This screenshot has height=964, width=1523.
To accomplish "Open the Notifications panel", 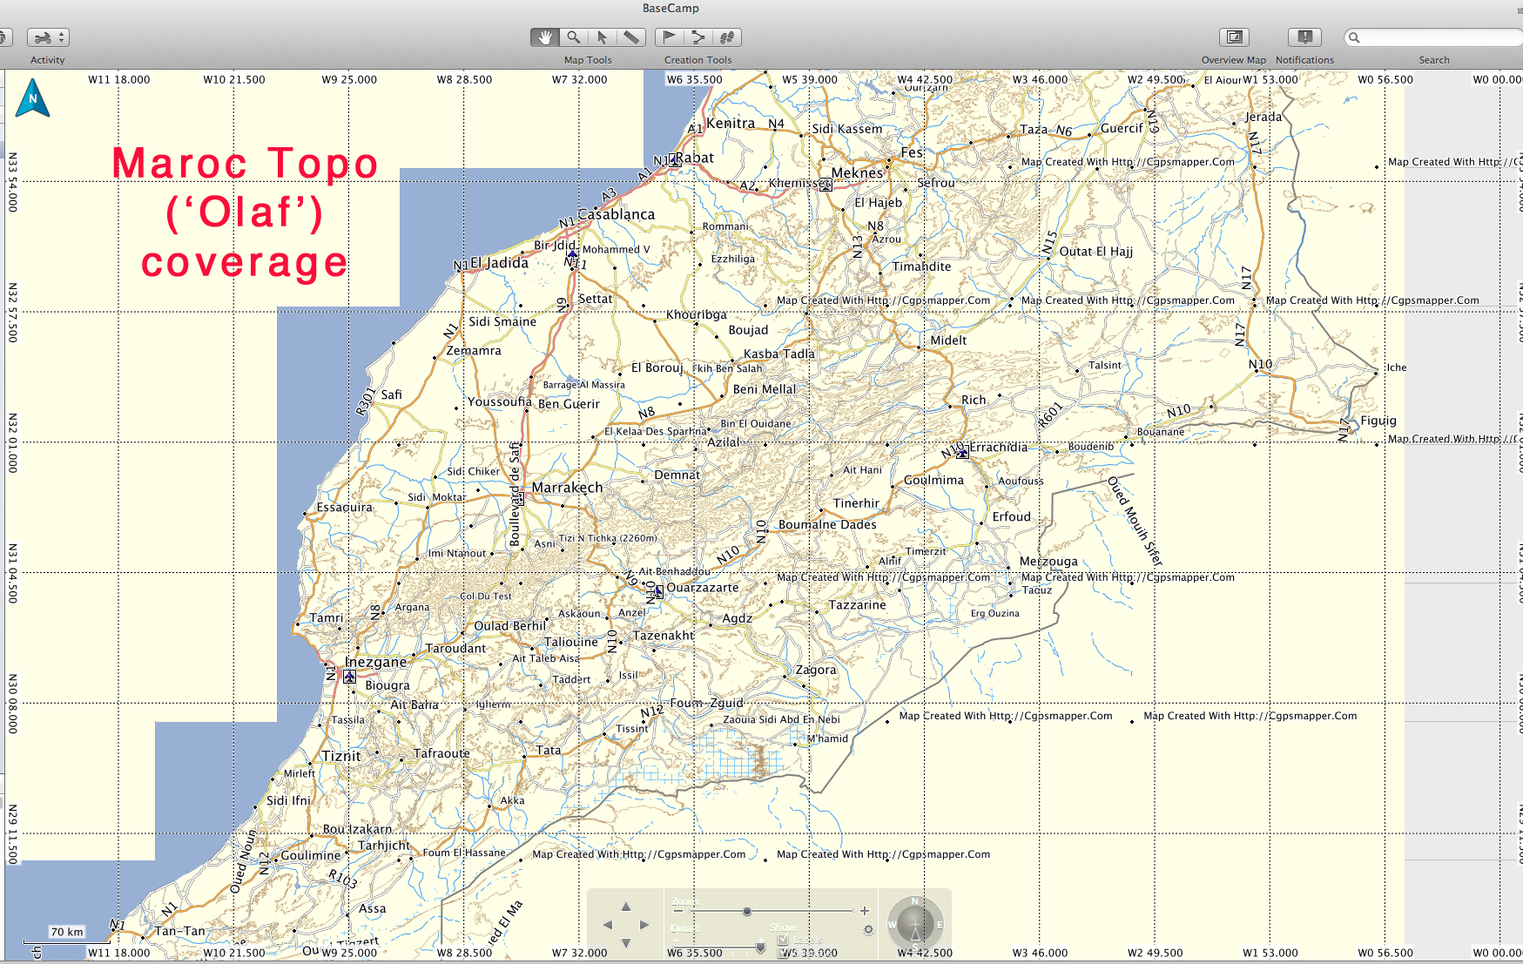I will (1304, 37).
